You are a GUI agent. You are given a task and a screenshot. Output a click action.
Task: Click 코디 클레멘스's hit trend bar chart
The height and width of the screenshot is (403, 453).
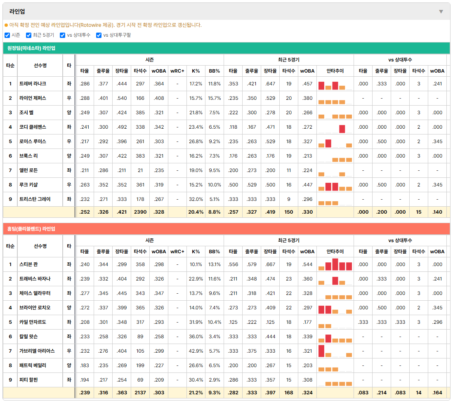click(x=335, y=127)
